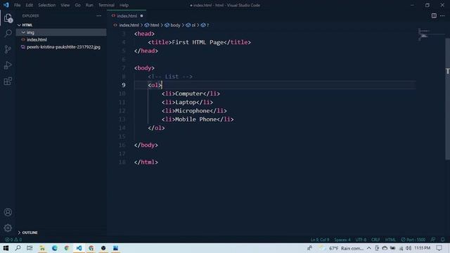Open html breadcrumb dropdown
Screen dimensions: 450x253
tap(152, 25)
